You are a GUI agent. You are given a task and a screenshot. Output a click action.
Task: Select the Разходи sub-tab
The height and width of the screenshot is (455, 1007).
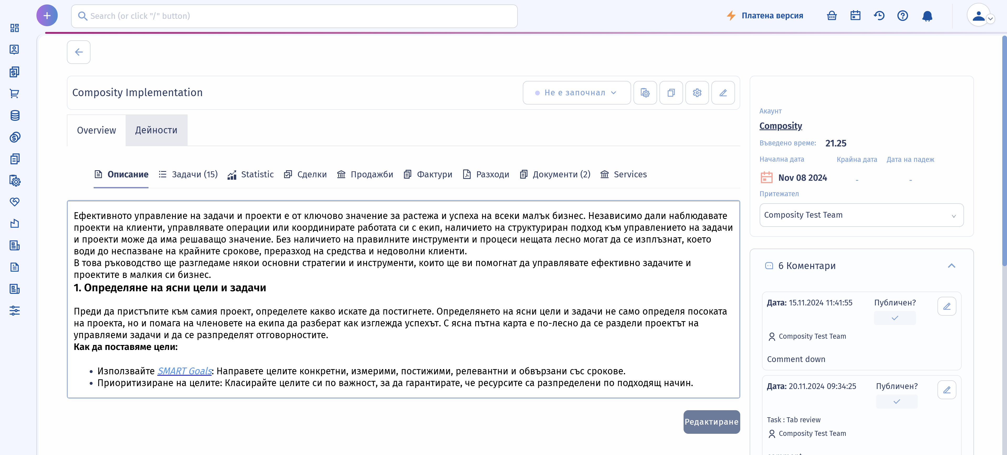coord(486,174)
